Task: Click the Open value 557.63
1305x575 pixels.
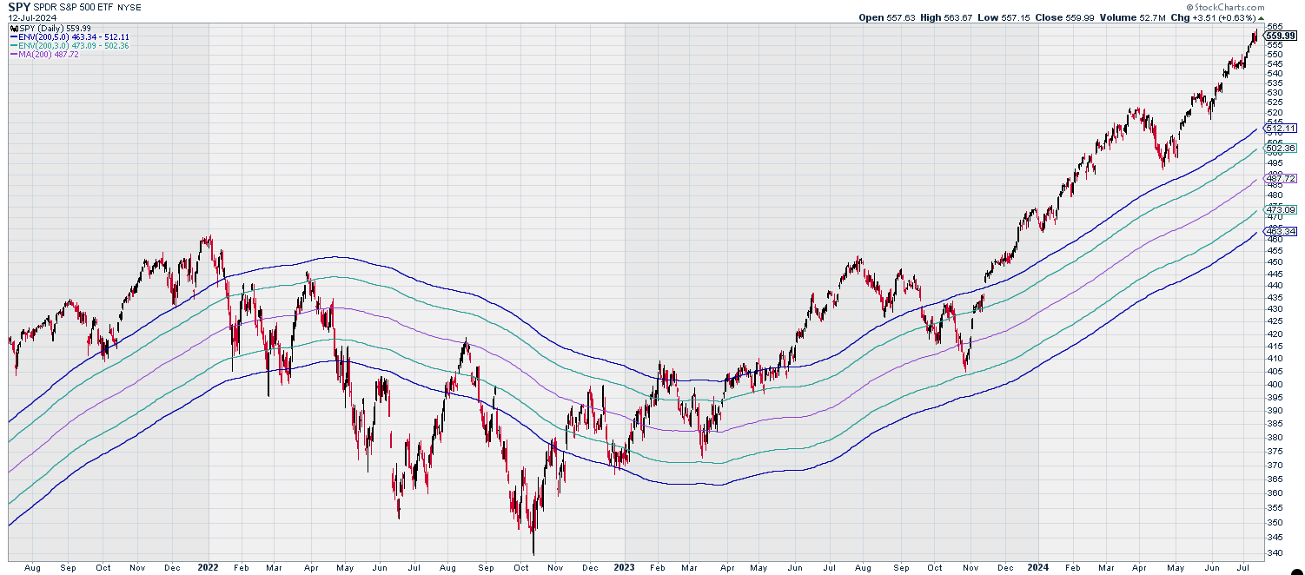Action: coord(902,17)
